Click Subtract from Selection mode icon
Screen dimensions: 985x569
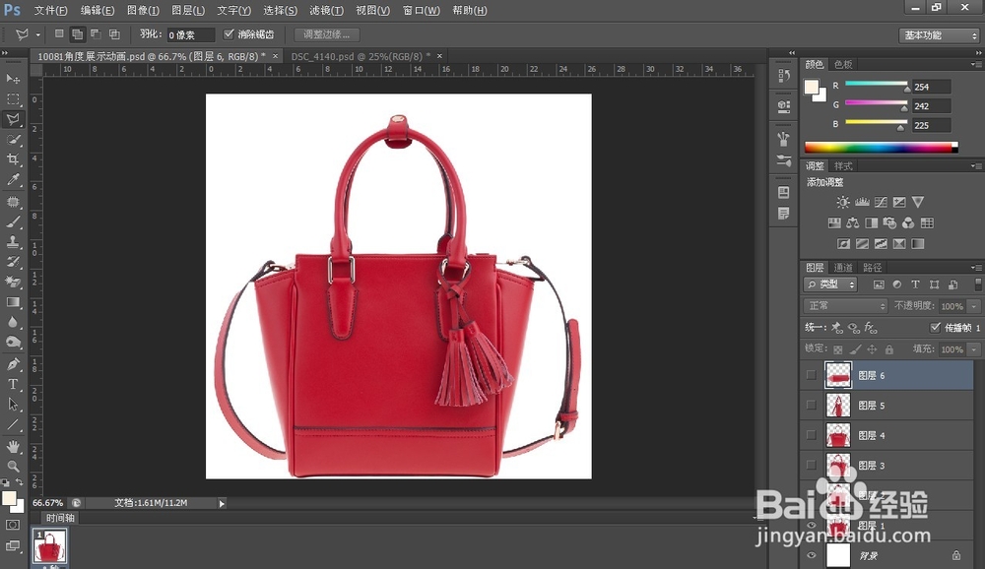[x=96, y=33]
